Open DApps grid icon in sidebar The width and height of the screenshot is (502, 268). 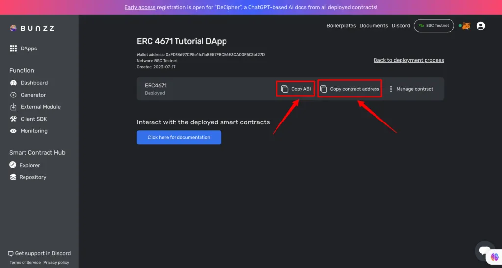point(13,49)
